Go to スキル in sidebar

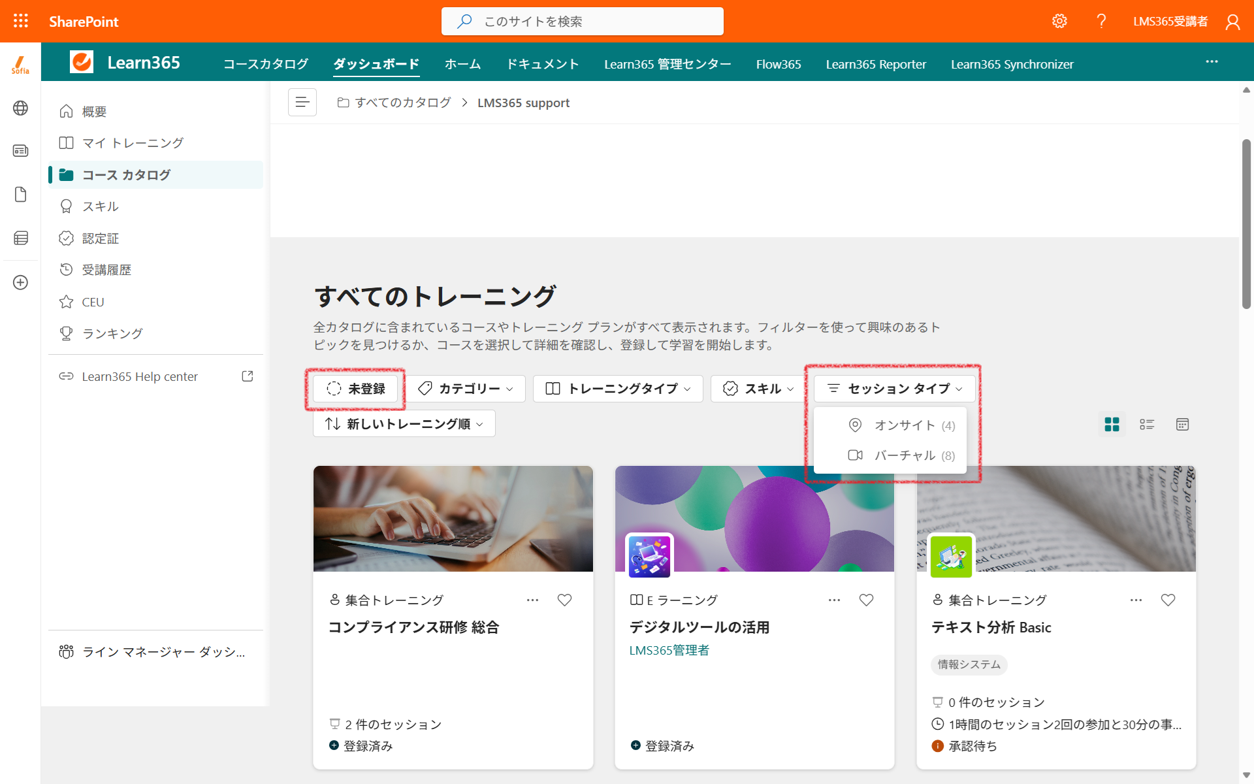155,206
